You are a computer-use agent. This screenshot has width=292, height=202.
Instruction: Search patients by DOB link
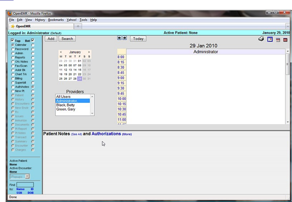click(30, 193)
